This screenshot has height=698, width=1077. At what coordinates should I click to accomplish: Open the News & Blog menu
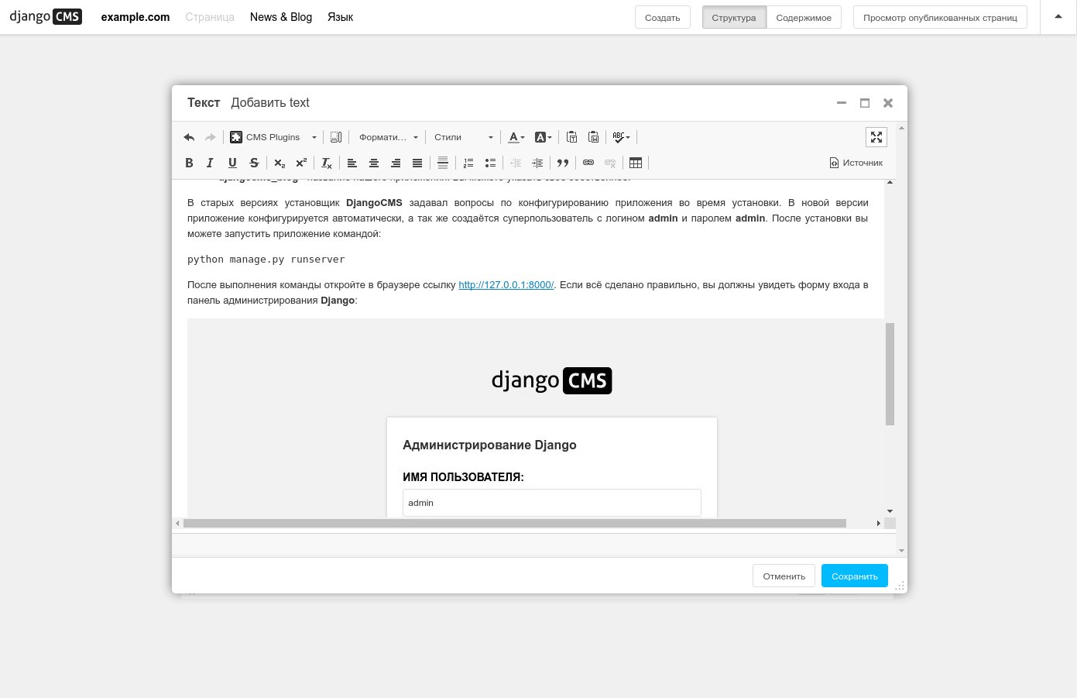coord(281,17)
